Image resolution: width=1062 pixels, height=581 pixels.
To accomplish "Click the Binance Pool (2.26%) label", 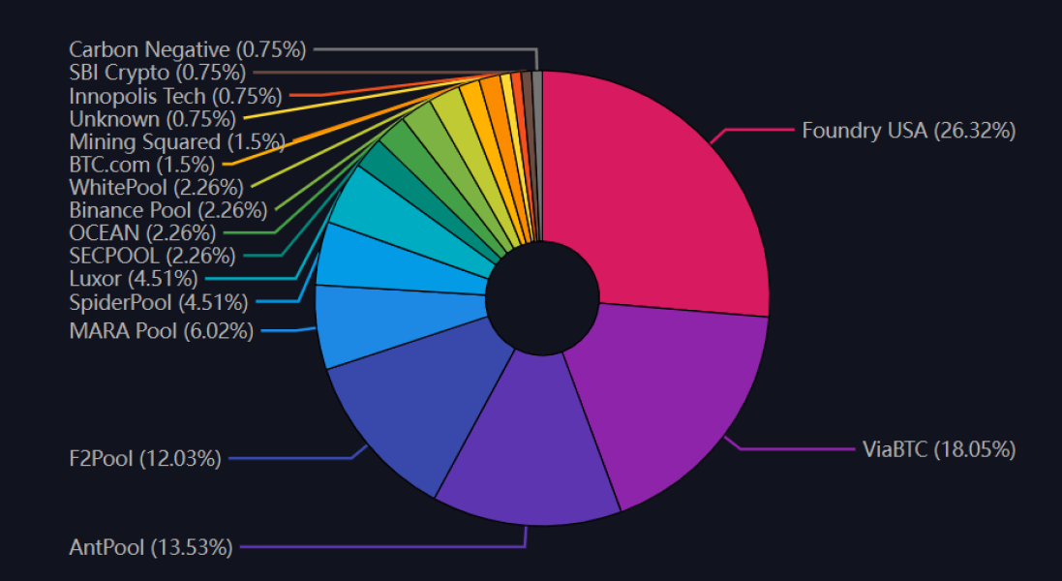I will pyautogui.click(x=168, y=210).
